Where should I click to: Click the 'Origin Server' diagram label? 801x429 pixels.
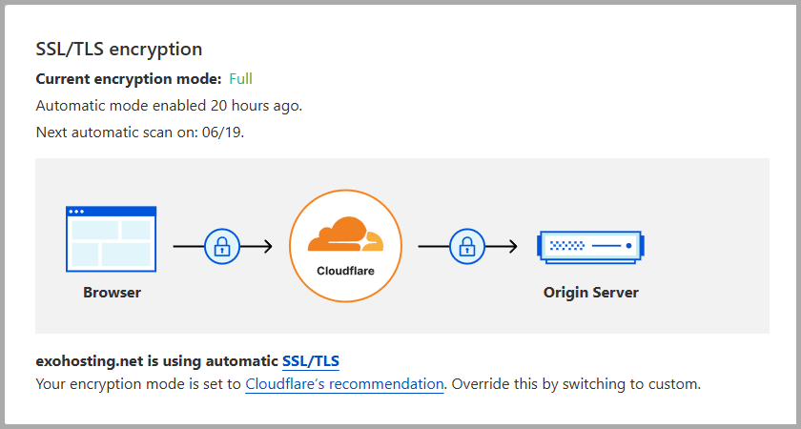coord(590,293)
